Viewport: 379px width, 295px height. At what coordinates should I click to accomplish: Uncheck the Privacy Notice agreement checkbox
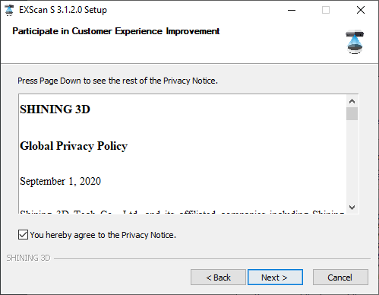click(23, 235)
